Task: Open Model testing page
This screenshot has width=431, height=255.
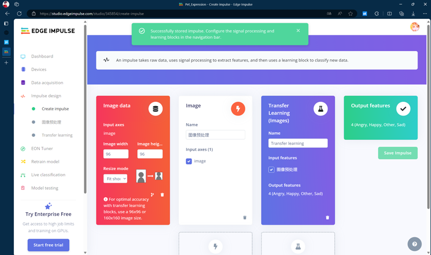Action: point(44,188)
